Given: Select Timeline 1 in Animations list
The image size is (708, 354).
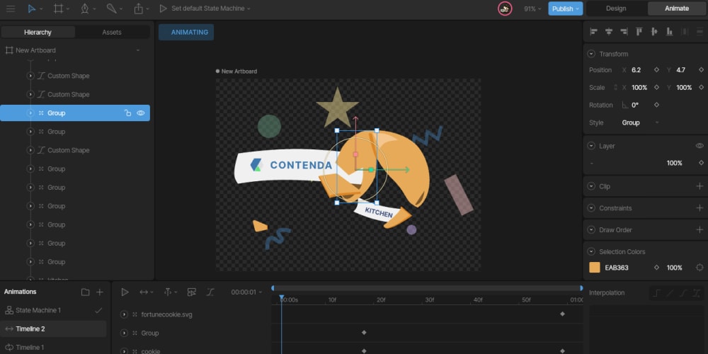Looking at the screenshot, I should (x=30, y=348).
